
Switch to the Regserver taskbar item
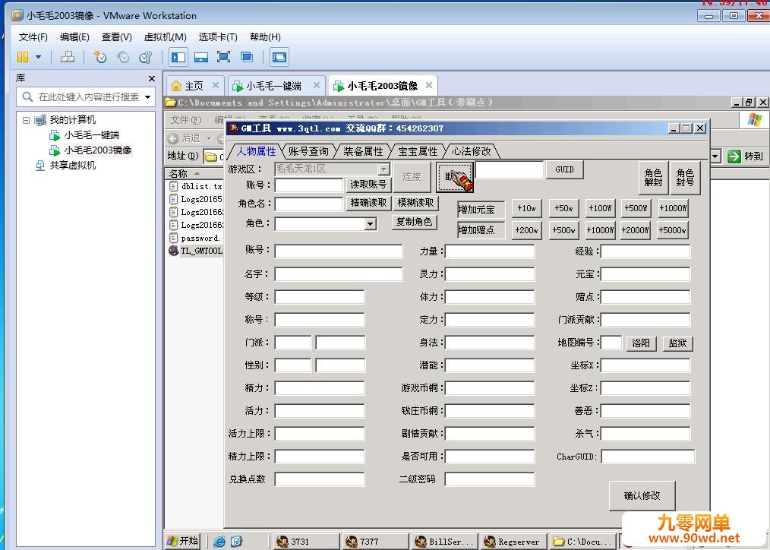coord(513,542)
